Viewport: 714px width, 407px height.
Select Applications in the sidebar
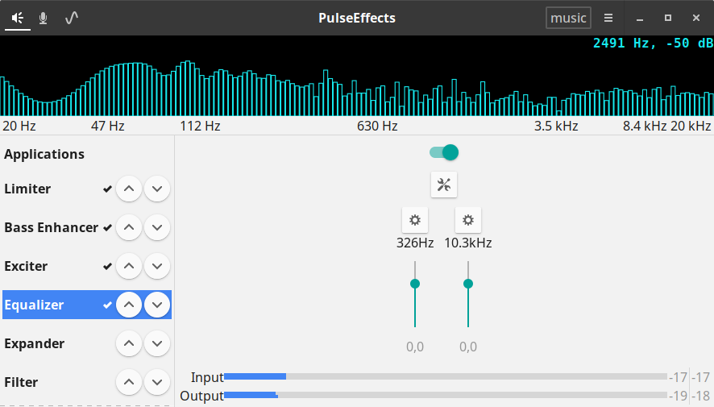[44, 154]
